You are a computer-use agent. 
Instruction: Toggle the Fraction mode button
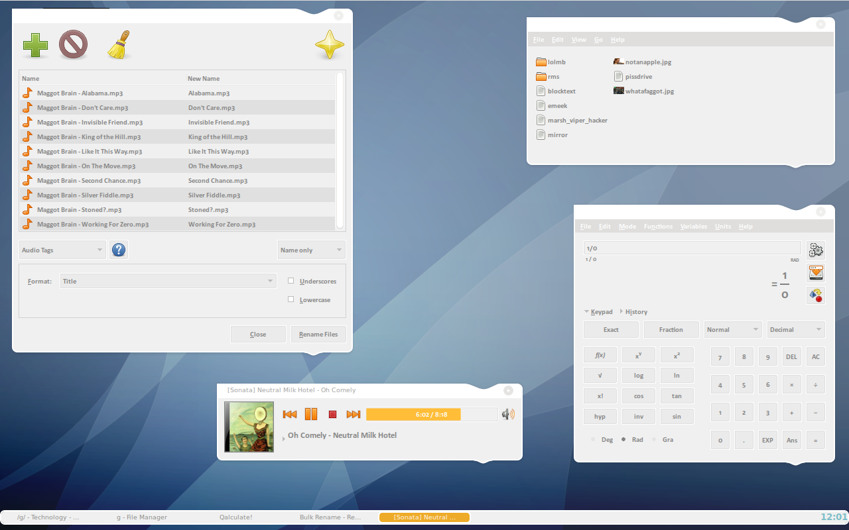pyautogui.click(x=671, y=329)
